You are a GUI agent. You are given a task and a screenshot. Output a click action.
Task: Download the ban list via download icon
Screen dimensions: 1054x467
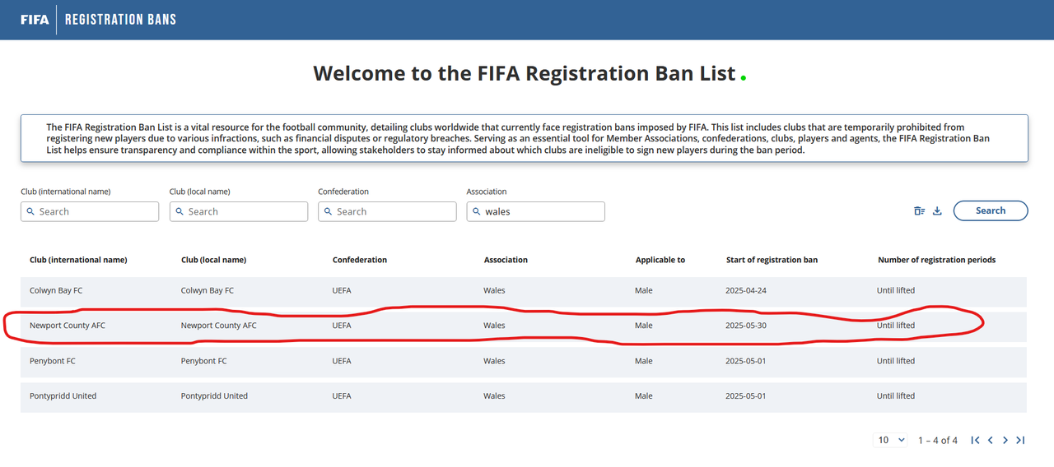point(937,210)
